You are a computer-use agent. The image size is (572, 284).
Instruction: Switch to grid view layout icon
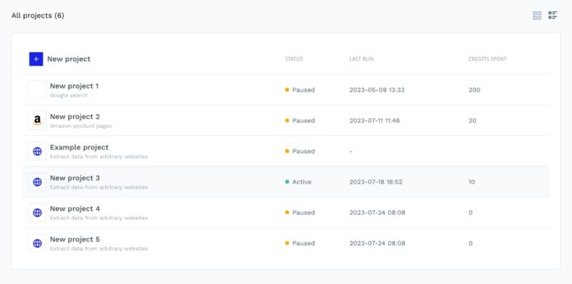(x=537, y=16)
